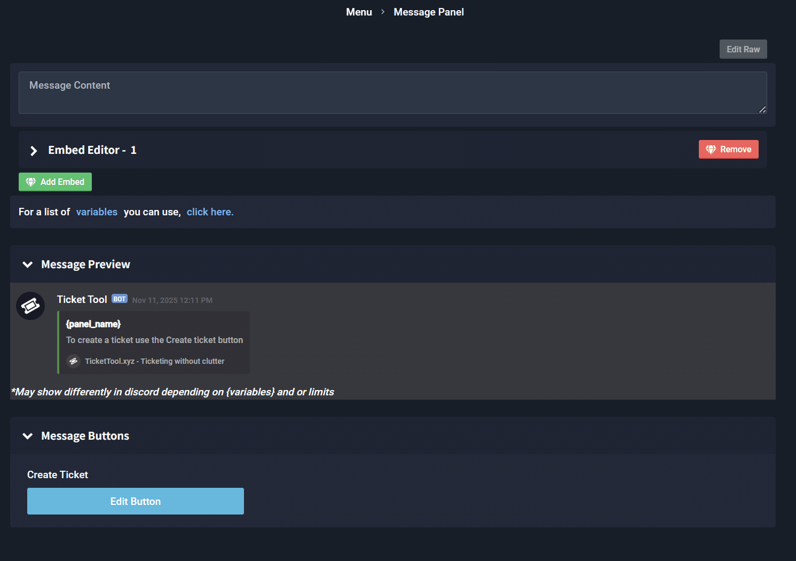Collapse the Message Preview section
The height and width of the screenshot is (561, 796).
[28, 264]
